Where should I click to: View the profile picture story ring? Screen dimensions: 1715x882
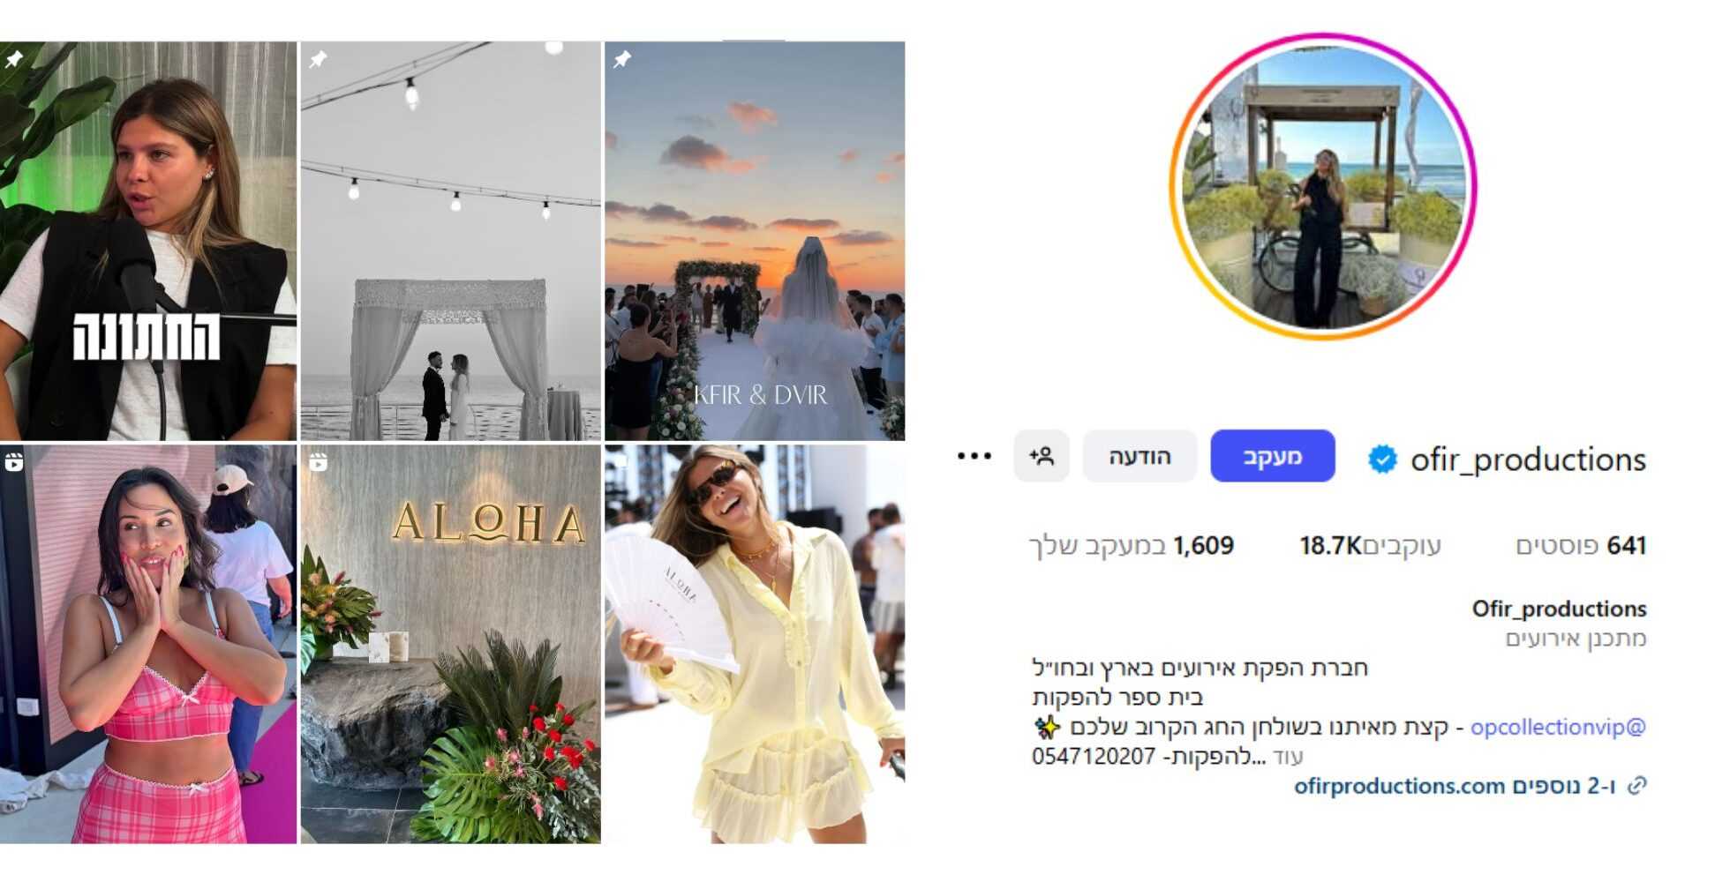pos(1323,186)
